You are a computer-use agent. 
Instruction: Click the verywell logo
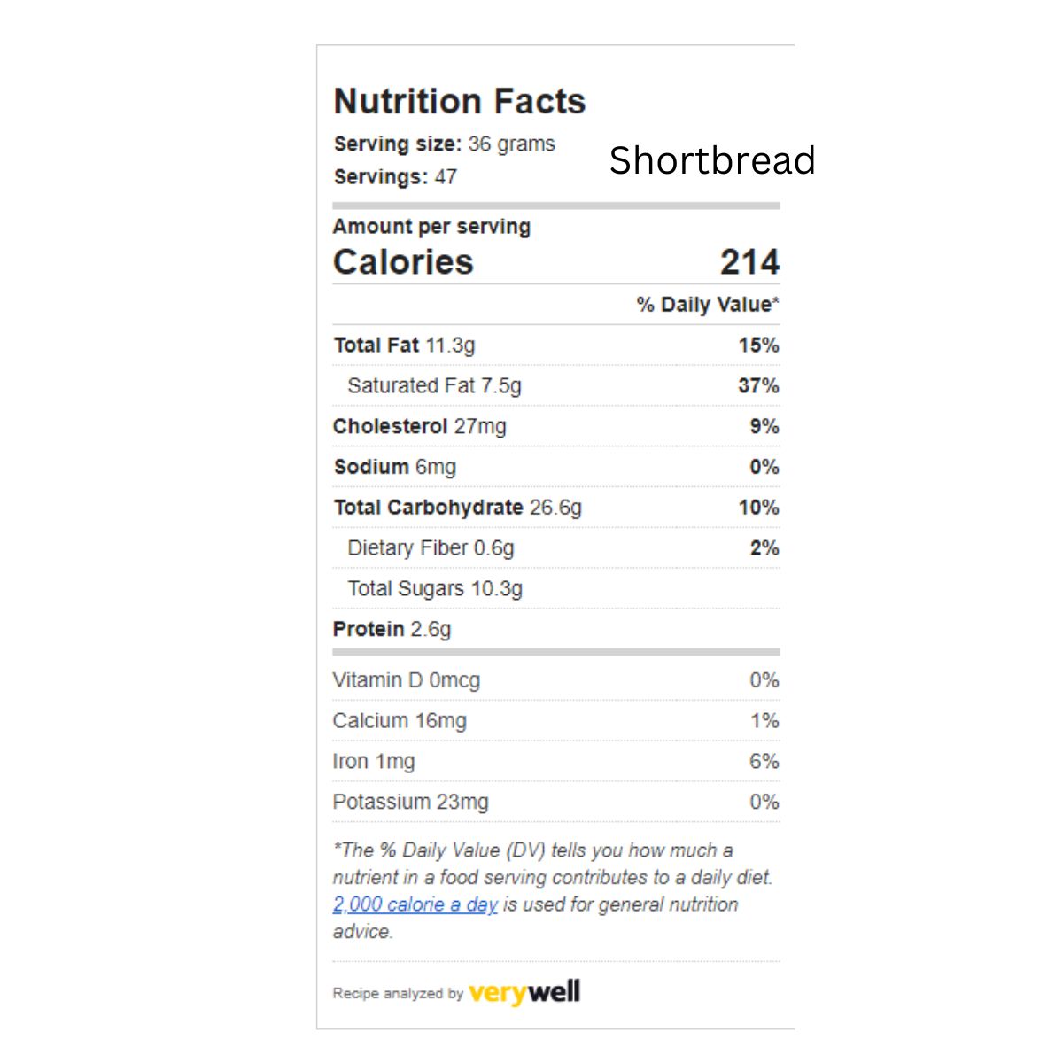pos(524,992)
